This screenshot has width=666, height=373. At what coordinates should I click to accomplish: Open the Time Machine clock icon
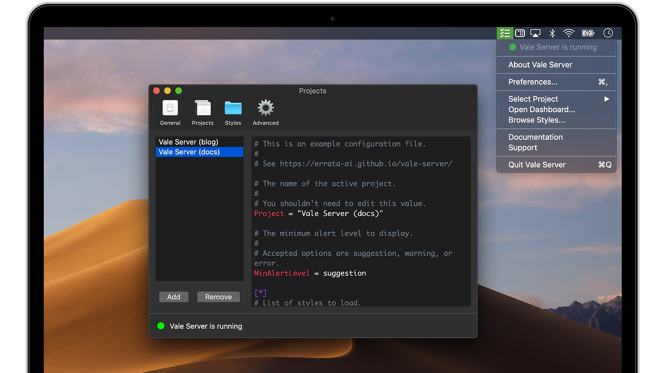coord(608,33)
